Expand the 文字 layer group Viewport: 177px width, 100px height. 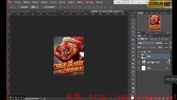pos(142,52)
